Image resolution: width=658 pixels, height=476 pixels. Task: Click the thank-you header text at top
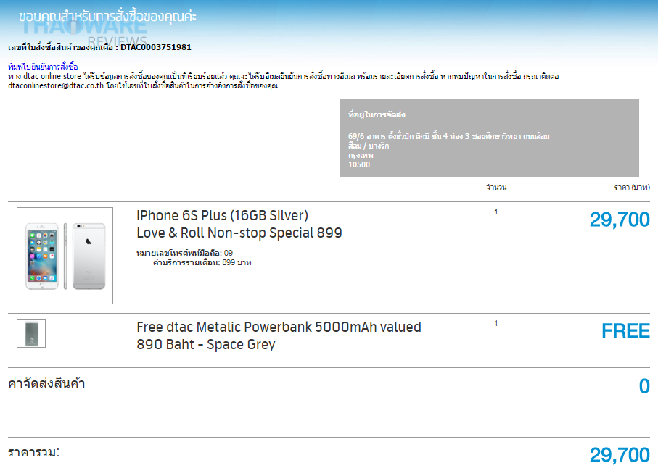point(107,17)
